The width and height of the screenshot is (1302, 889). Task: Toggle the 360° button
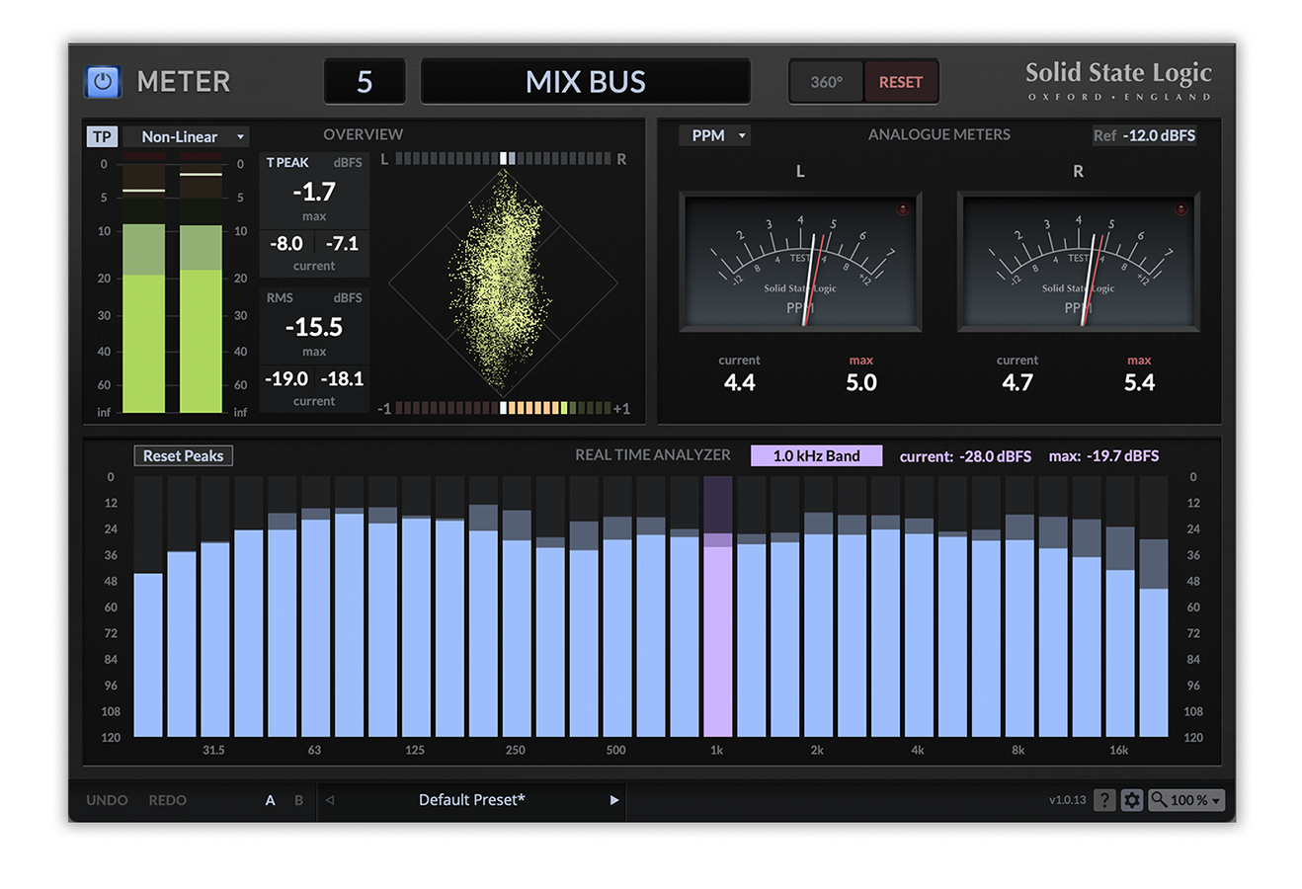click(827, 82)
